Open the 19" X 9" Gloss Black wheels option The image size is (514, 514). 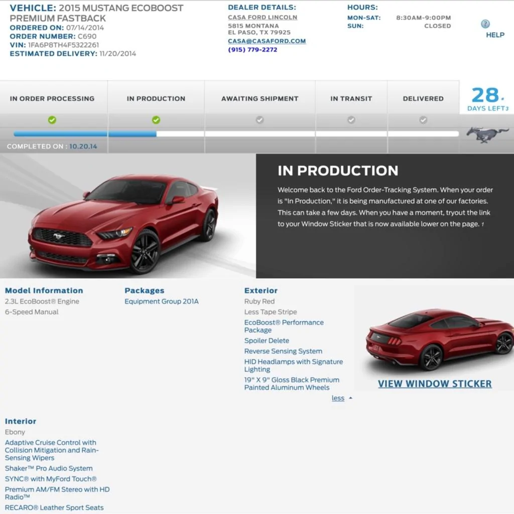click(x=292, y=383)
